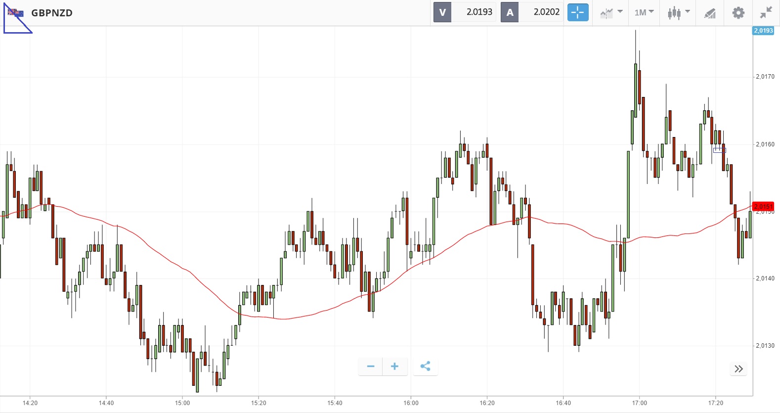
Task: Click the collapse chart arrows icon
Action: [x=766, y=12]
